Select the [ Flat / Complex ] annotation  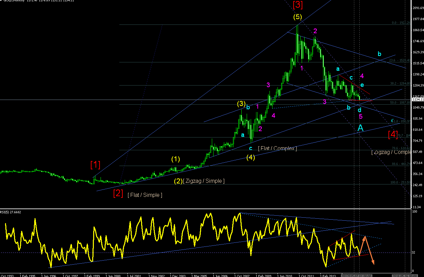point(278,148)
